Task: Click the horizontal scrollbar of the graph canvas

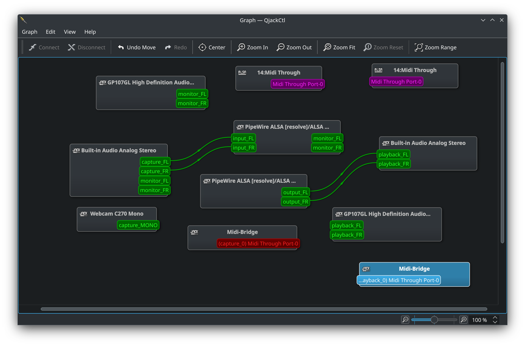Action: click(264, 309)
